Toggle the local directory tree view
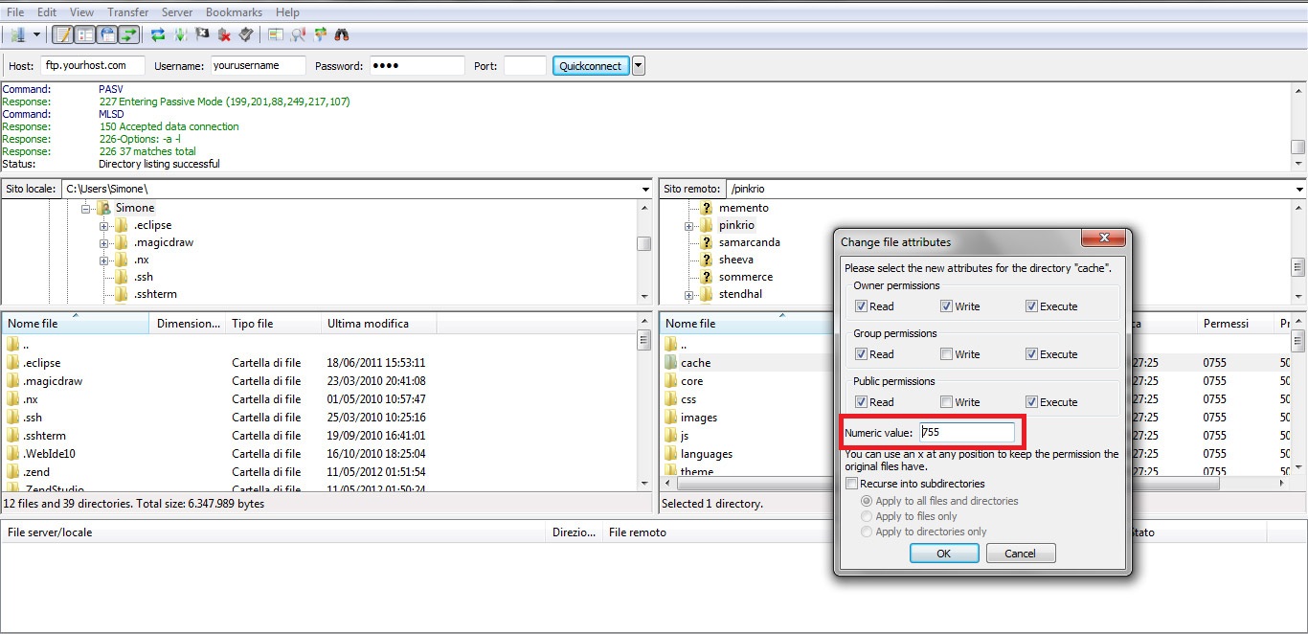This screenshot has width=1308, height=634. [x=83, y=34]
